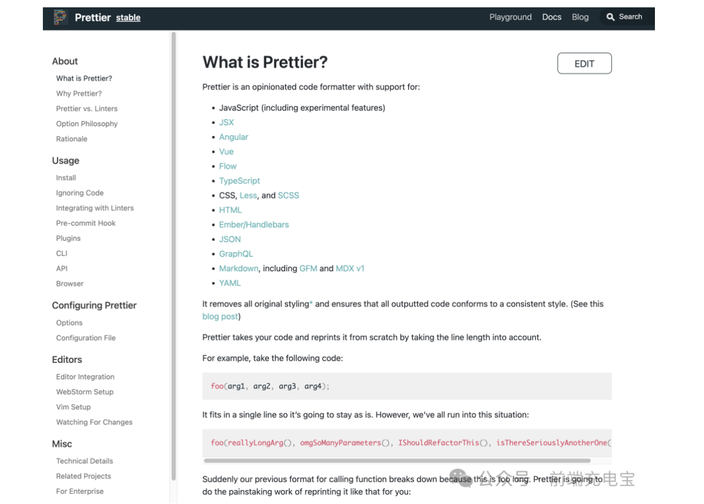The image size is (704, 504).
Task: Open WebStorm Setup sidebar entry
Action: click(x=85, y=392)
